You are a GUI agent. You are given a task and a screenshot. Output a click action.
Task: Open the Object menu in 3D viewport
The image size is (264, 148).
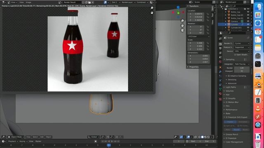49,137
